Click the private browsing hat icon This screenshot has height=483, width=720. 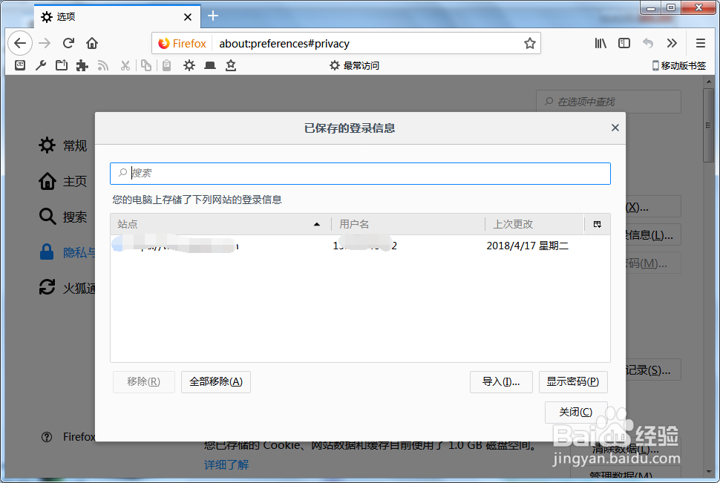pos(210,65)
